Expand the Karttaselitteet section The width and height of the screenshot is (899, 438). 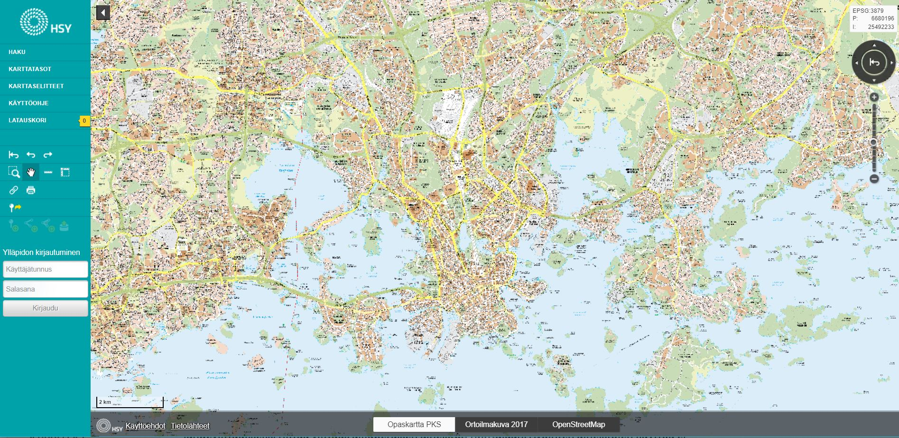point(36,86)
